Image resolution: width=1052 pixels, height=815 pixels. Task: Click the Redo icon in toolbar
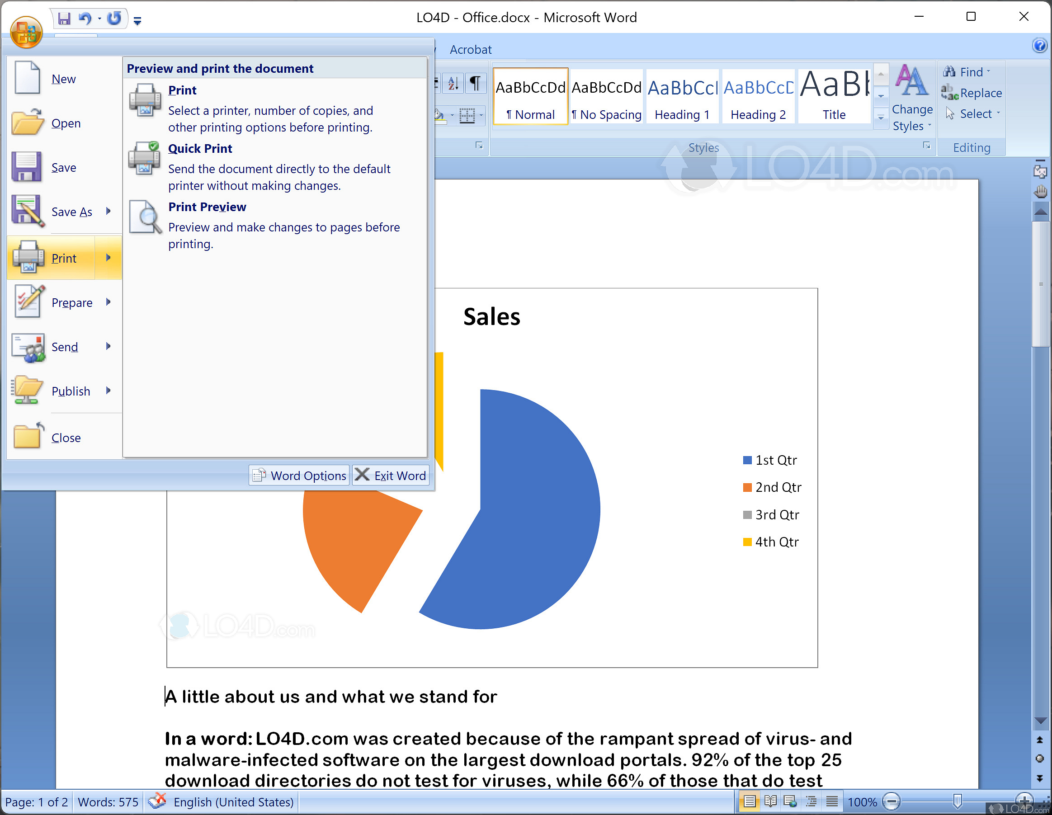pyautogui.click(x=116, y=17)
